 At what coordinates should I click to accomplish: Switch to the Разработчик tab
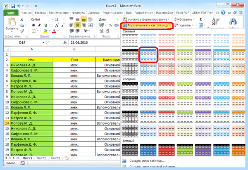point(143,13)
